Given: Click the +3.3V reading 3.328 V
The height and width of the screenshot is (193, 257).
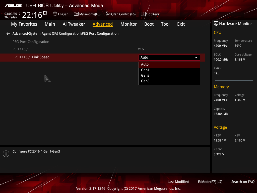Looking at the screenshot, I should [x=219, y=154].
